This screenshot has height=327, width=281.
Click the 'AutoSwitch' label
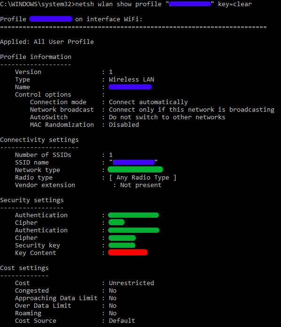tap(49, 117)
